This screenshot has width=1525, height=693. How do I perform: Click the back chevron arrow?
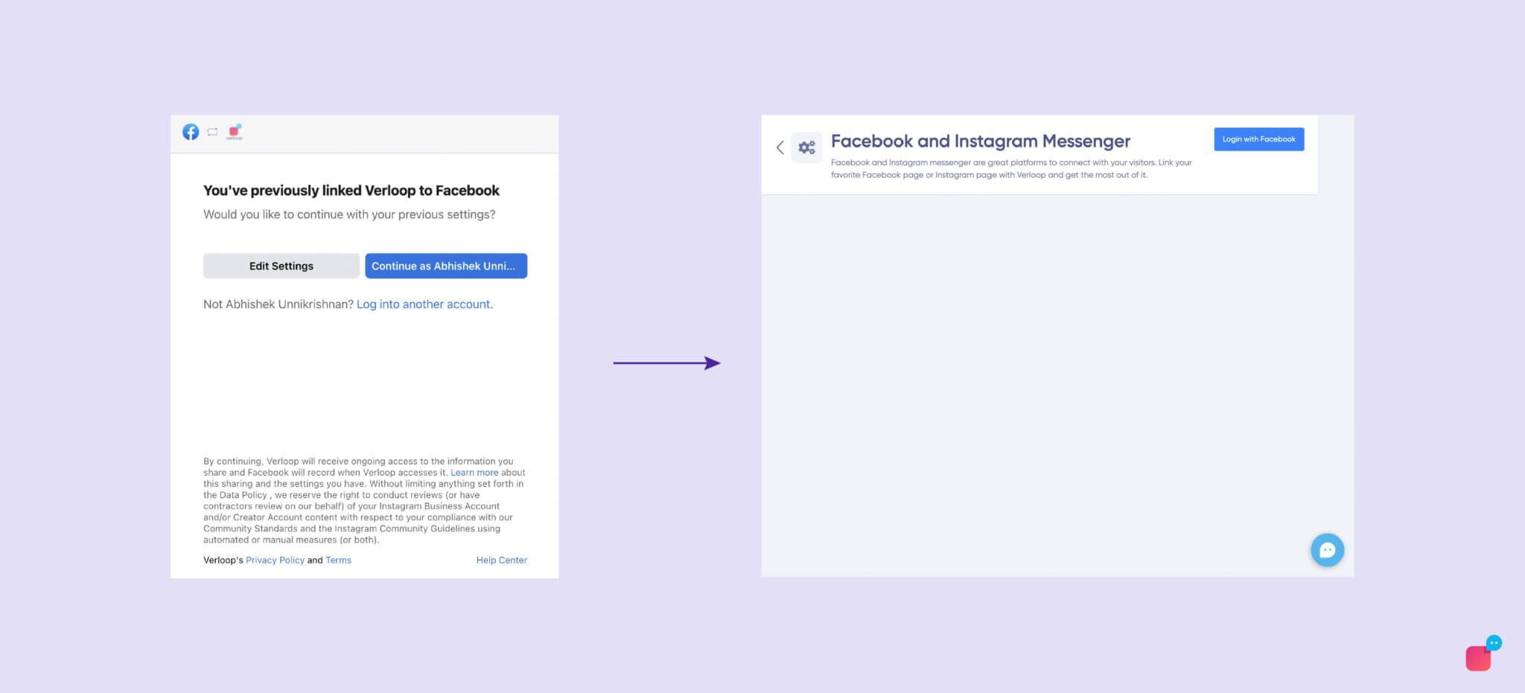[780, 147]
